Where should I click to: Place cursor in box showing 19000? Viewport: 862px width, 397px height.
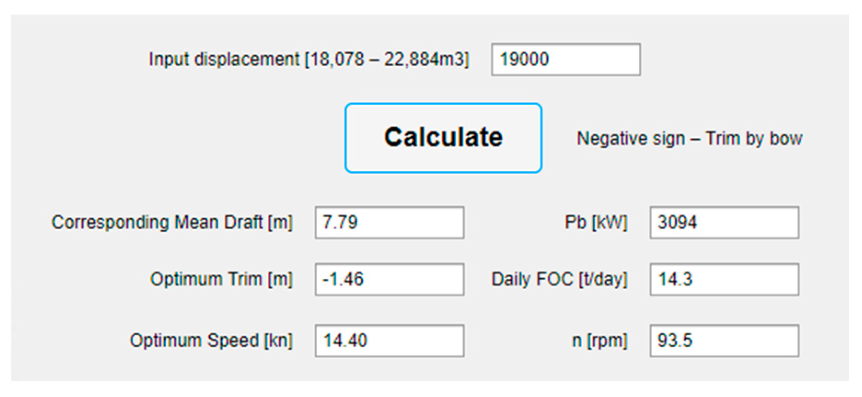[565, 59]
